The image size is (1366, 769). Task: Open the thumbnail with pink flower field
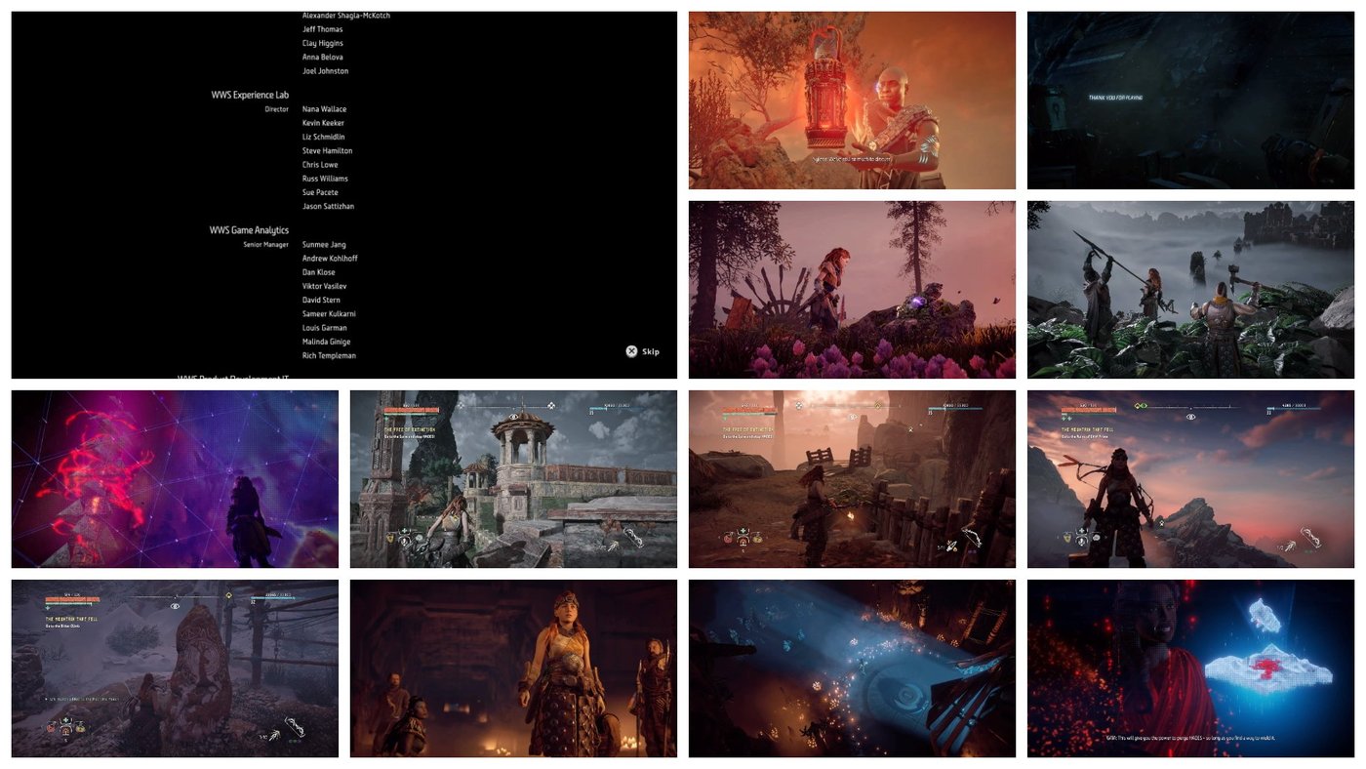[x=852, y=290]
